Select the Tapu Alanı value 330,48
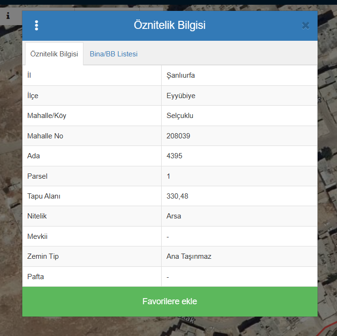Viewport: 337px width, 336px height. click(177, 196)
